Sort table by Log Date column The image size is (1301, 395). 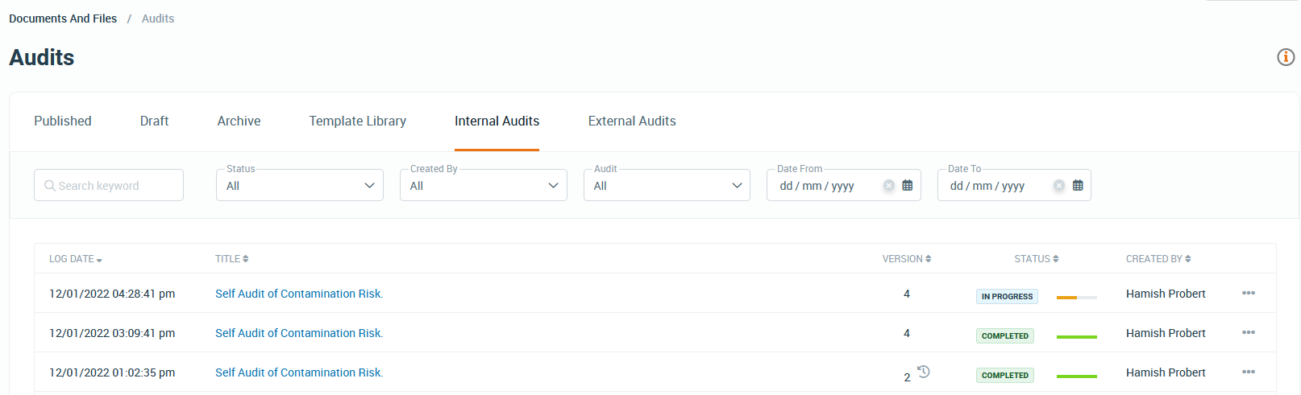click(76, 259)
